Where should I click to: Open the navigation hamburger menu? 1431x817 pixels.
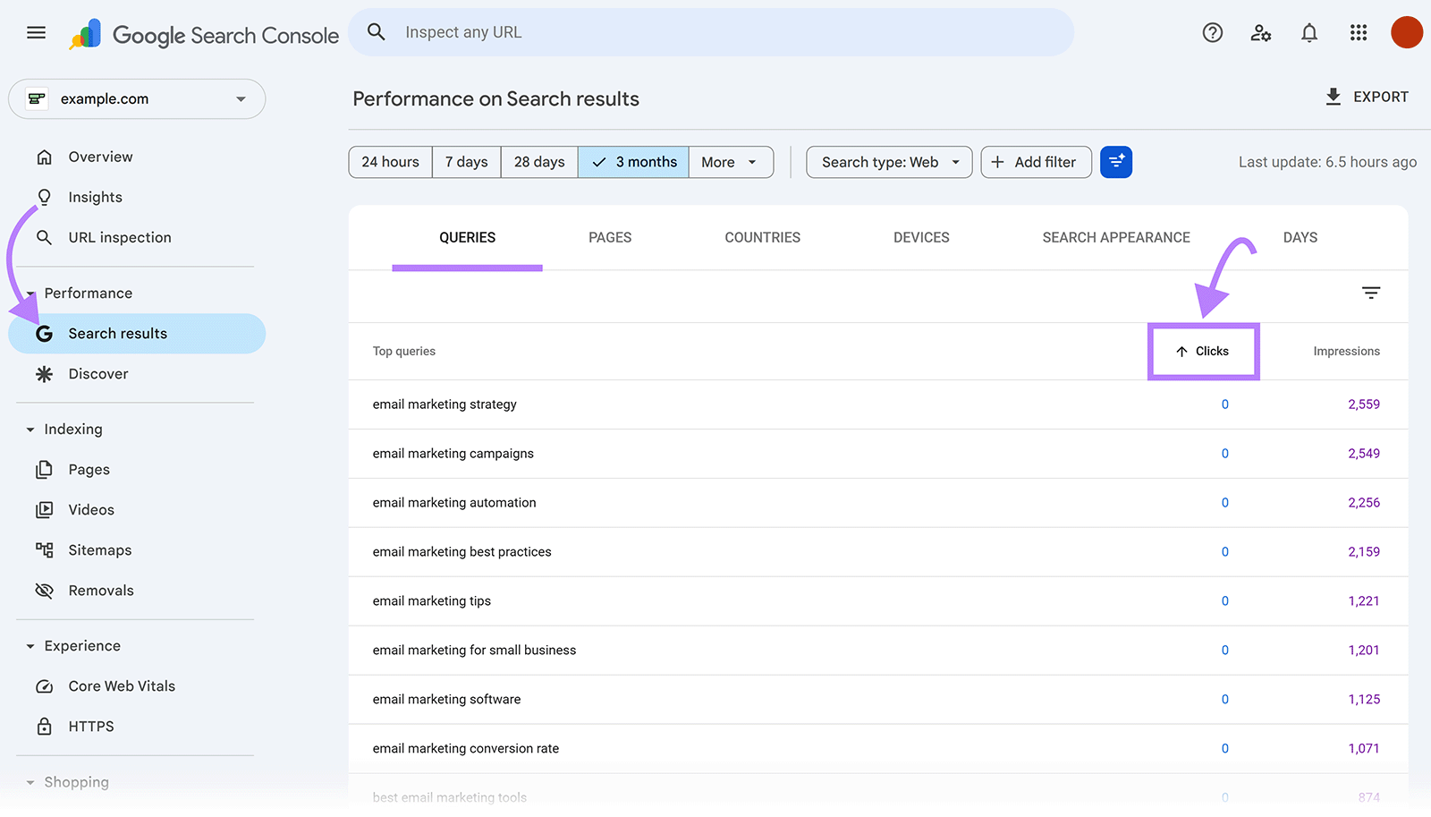(36, 32)
